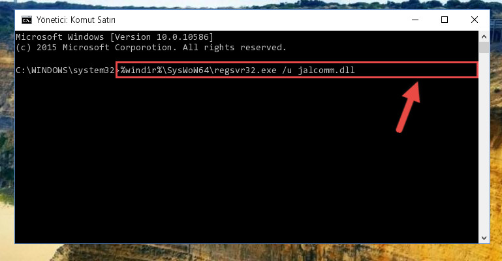Click the desktop wallpaper below the window

pos(256,253)
